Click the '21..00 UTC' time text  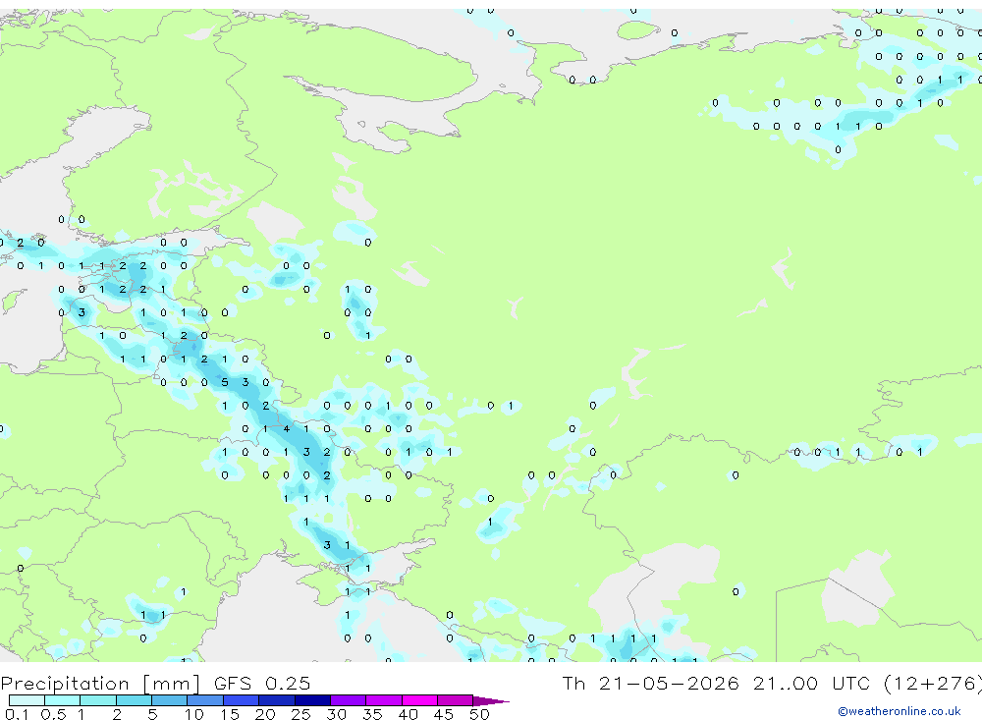(x=813, y=683)
